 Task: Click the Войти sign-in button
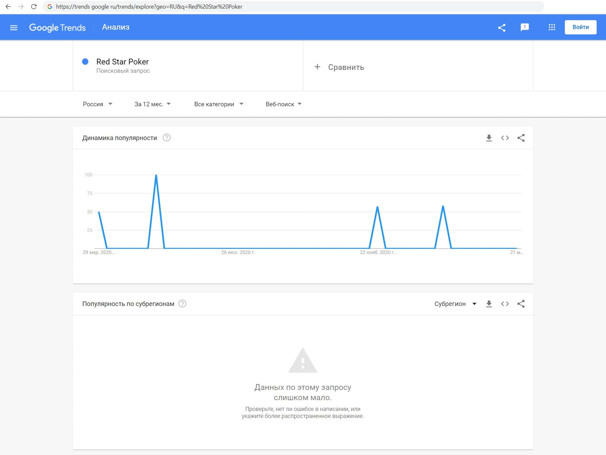580,27
